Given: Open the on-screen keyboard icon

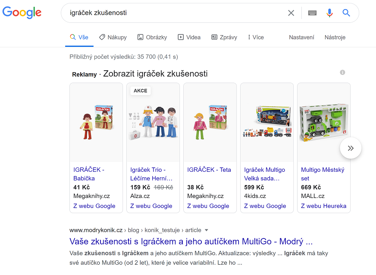Looking at the screenshot, I should point(312,13).
